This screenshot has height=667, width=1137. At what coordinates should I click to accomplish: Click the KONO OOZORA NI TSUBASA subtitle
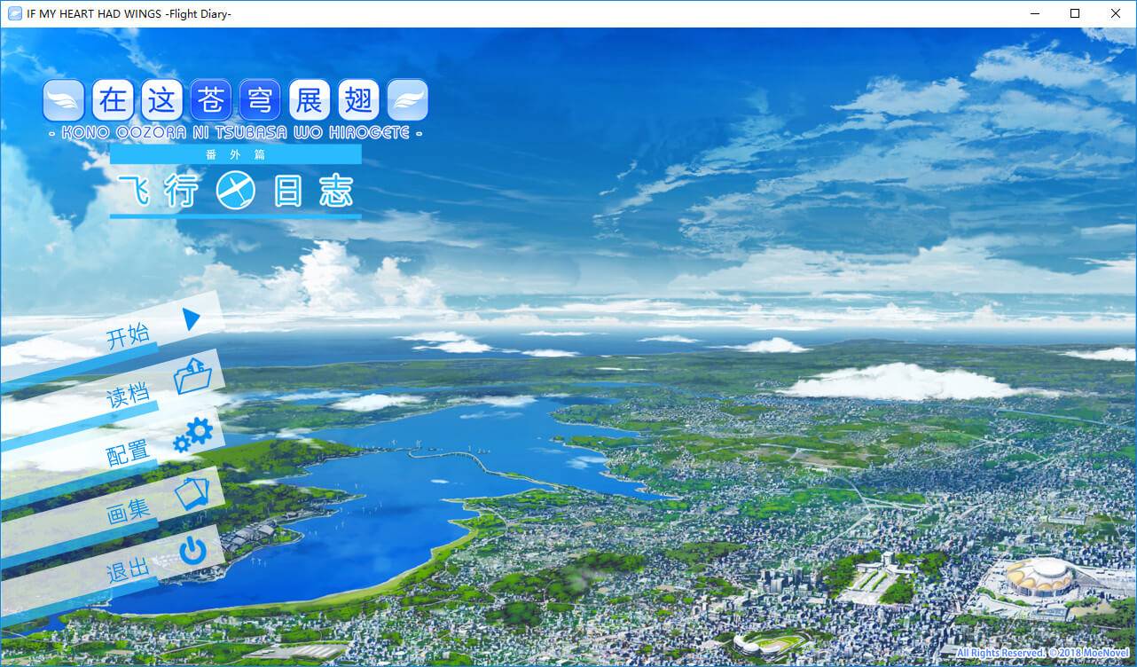pyautogui.click(x=236, y=132)
